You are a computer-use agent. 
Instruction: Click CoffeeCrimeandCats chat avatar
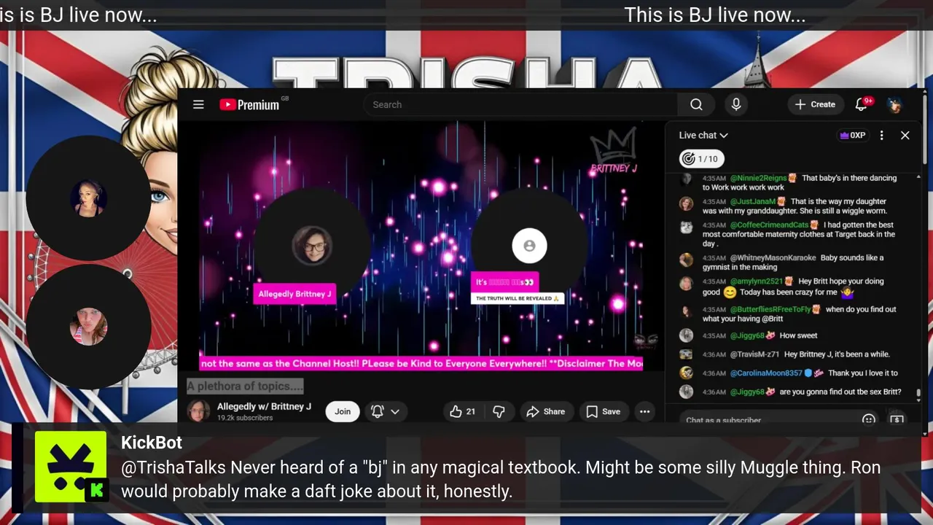click(x=686, y=227)
